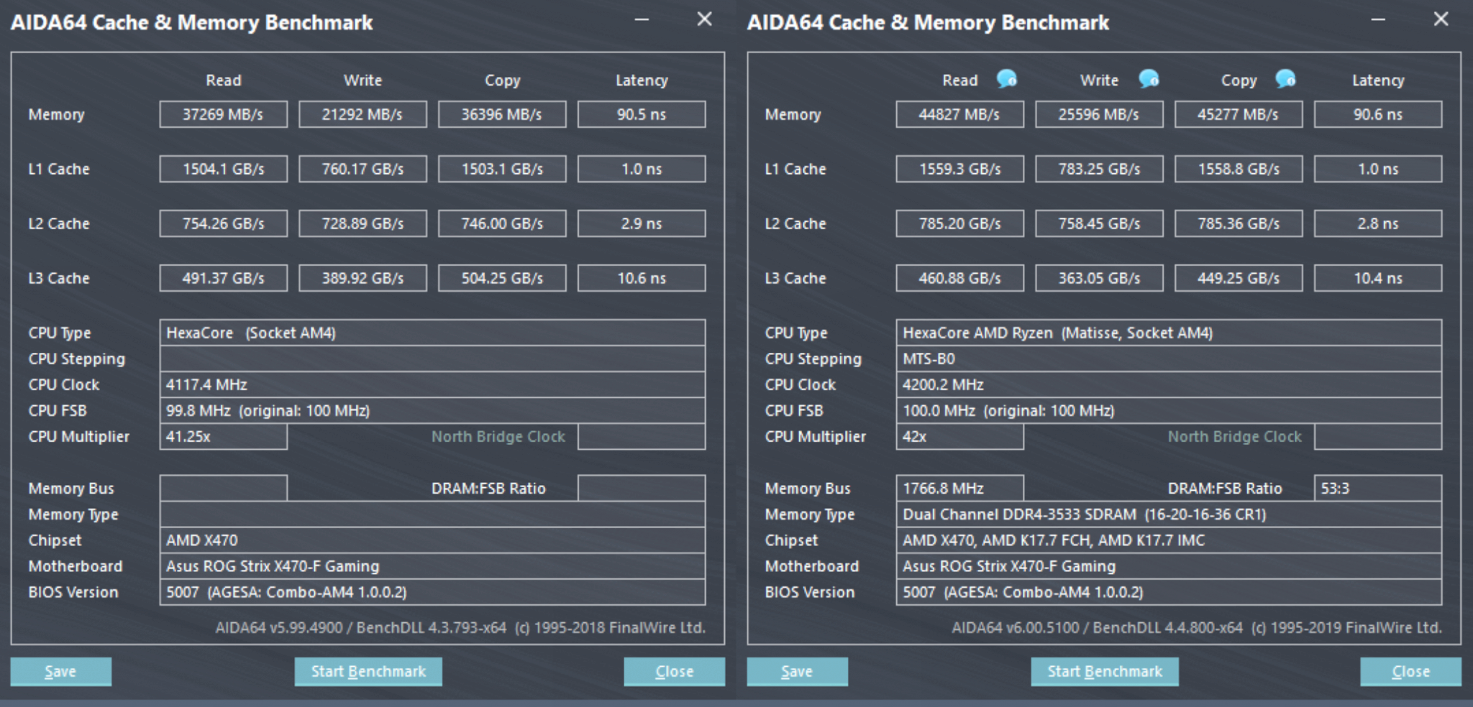Click the 100.0 MHz CPU FSB field
Viewport: 1473px width, 707px height.
1169,410
